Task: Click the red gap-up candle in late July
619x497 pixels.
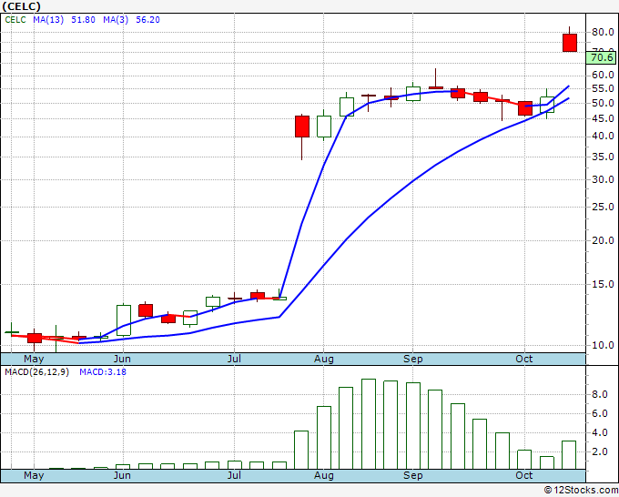Action: click(302, 126)
